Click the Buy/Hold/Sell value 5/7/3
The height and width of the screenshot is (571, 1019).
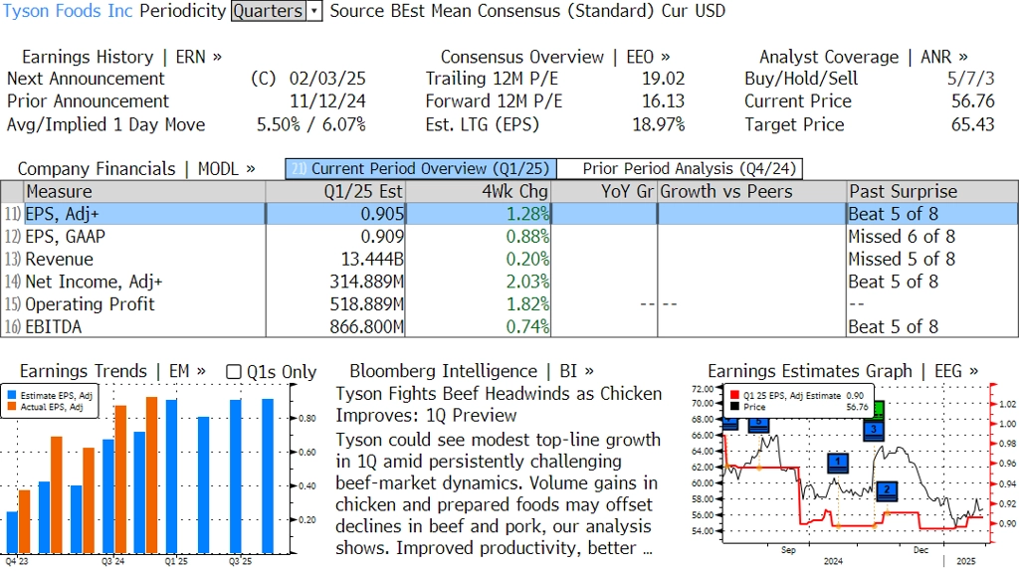point(971,79)
